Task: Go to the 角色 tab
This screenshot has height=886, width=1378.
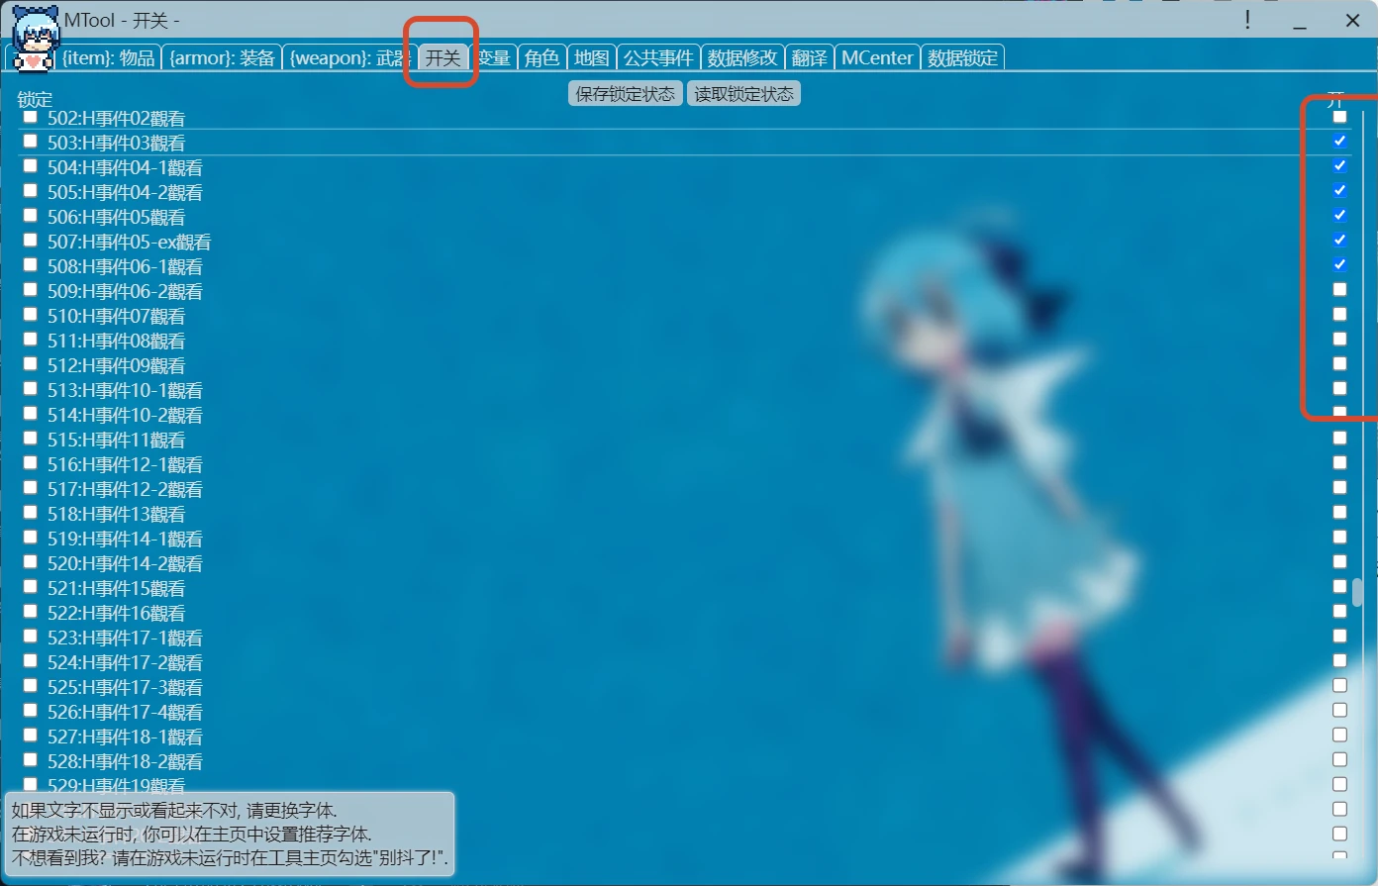Action: (x=542, y=57)
